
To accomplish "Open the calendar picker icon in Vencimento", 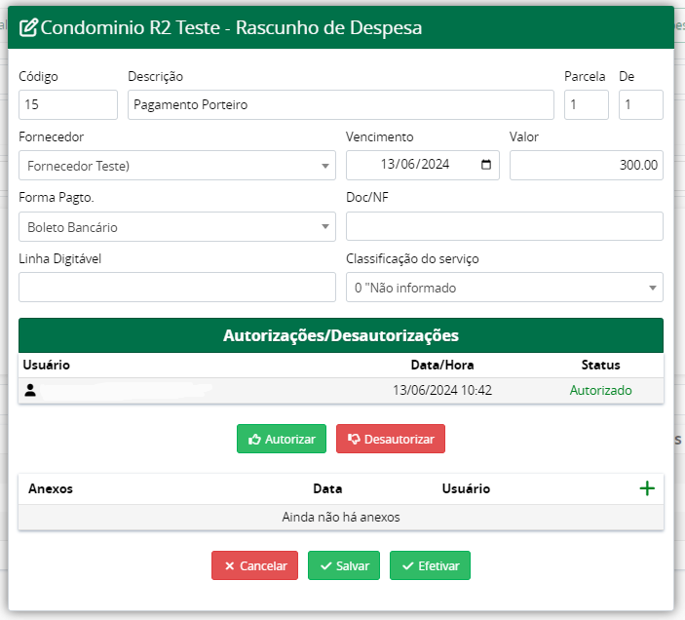I will pyautogui.click(x=486, y=165).
